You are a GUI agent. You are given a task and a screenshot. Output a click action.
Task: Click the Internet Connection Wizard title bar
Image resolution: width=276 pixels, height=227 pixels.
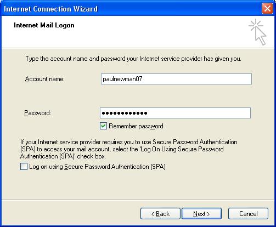(128, 9)
